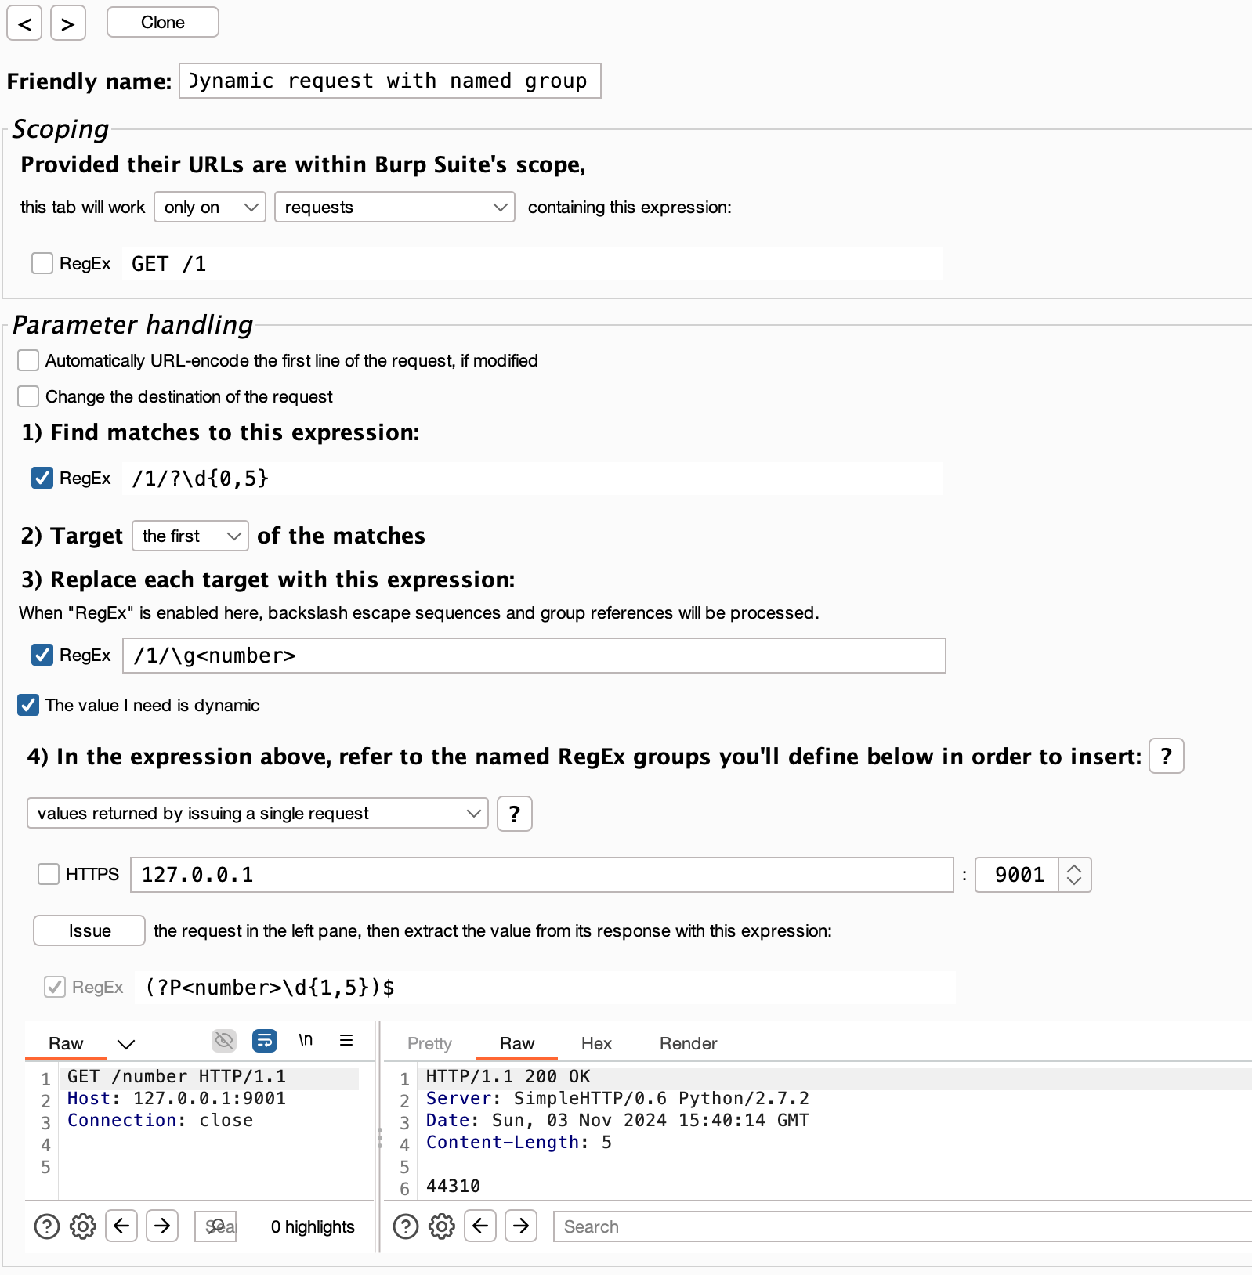Viewport: 1252px width, 1275px height.
Task: Expand the 'the first' target dropdown
Action: pos(190,536)
